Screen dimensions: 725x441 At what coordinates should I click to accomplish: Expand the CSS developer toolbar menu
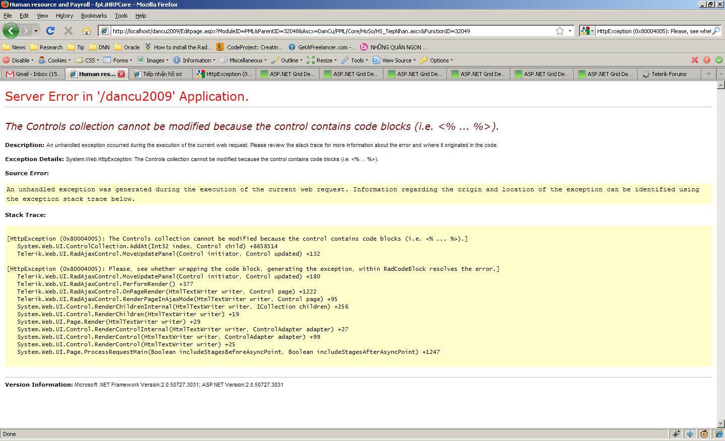(88, 60)
